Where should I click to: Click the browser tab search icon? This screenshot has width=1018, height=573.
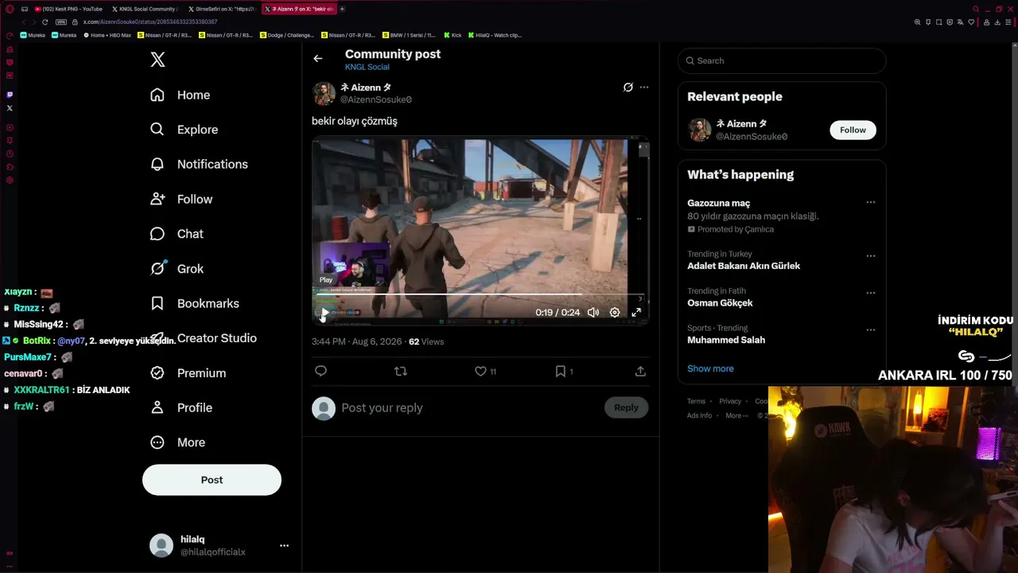tap(977, 9)
